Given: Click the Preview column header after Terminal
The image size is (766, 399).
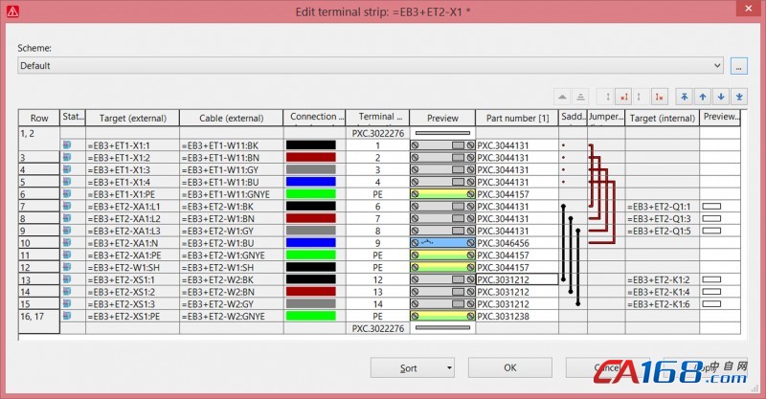Looking at the screenshot, I should tap(442, 118).
